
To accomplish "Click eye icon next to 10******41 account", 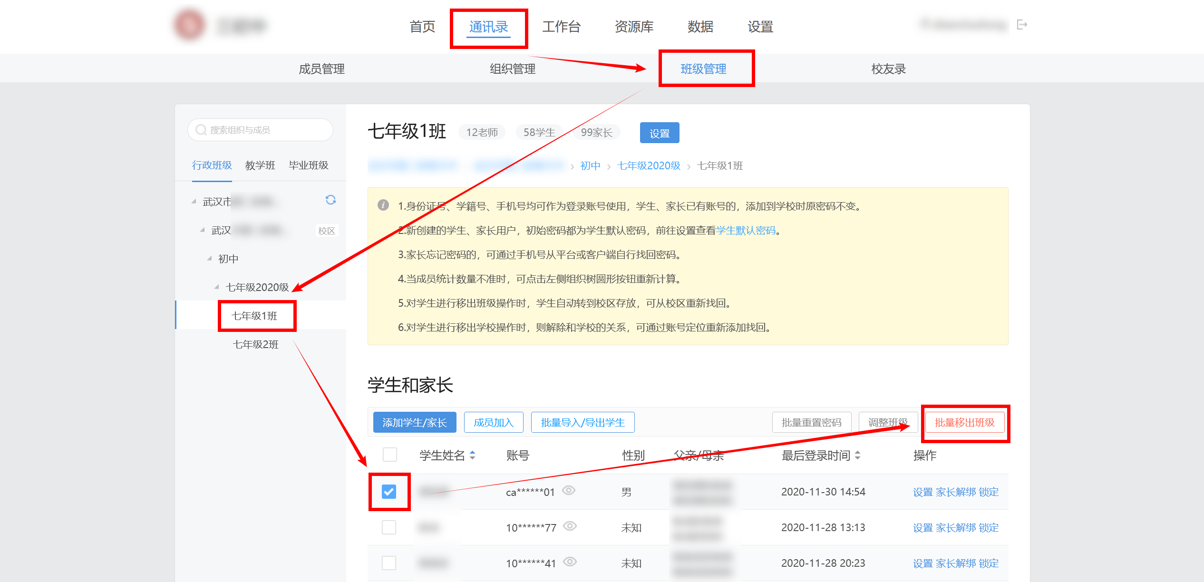I will (x=570, y=562).
